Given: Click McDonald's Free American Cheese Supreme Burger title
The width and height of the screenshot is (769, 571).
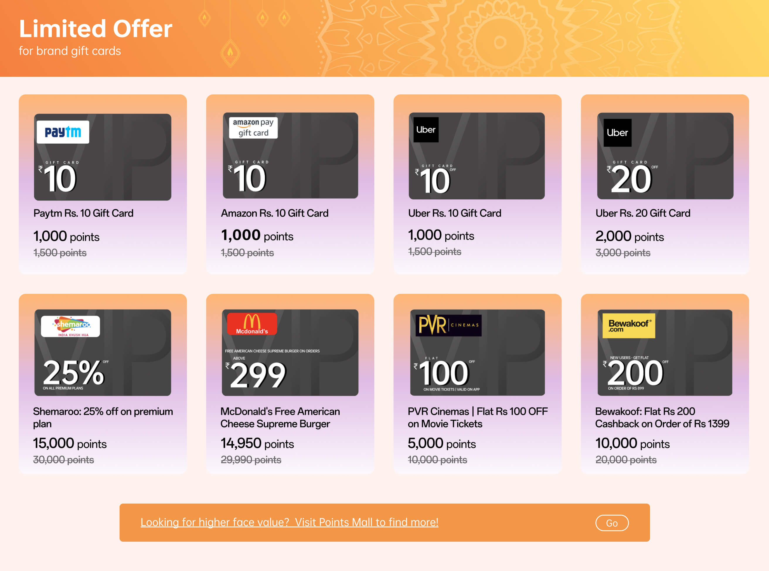Looking at the screenshot, I should click(x=280, y=417).
